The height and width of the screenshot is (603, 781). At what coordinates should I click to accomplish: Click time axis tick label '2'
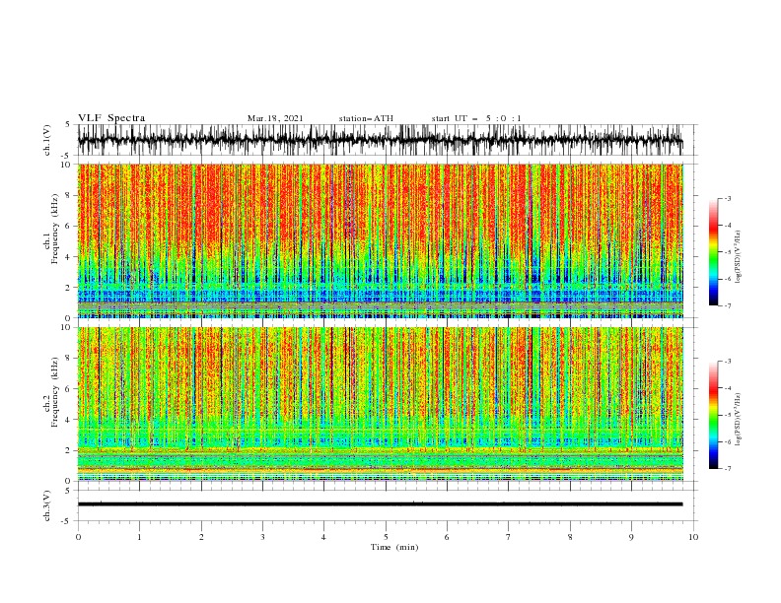coord(201,537)
